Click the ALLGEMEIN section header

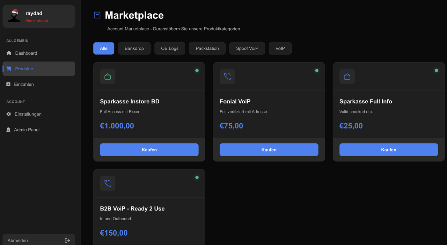pos(17,41)
